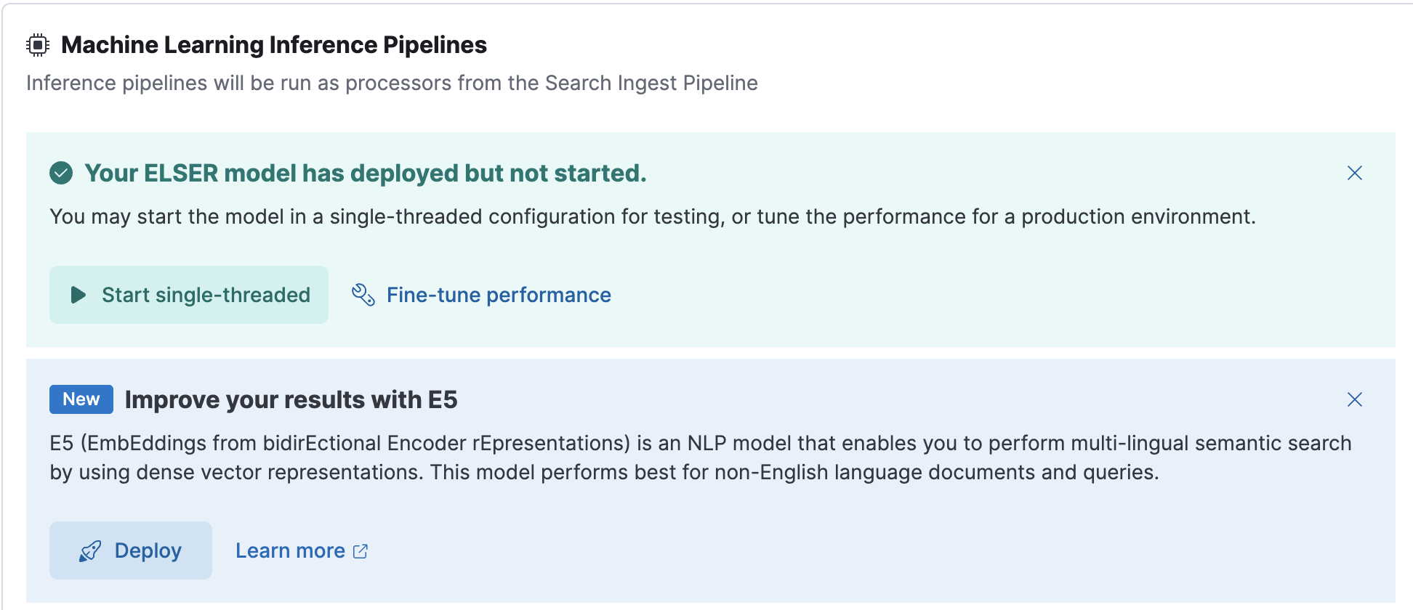The width and height of the screenshot is (1413, 610).
Task: Click the Start single-threaded label text
Action: point(206,295)
